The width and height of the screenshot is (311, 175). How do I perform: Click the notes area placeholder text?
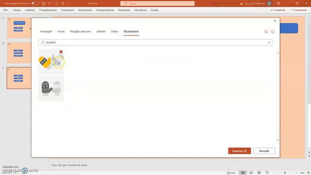[69, 165]
